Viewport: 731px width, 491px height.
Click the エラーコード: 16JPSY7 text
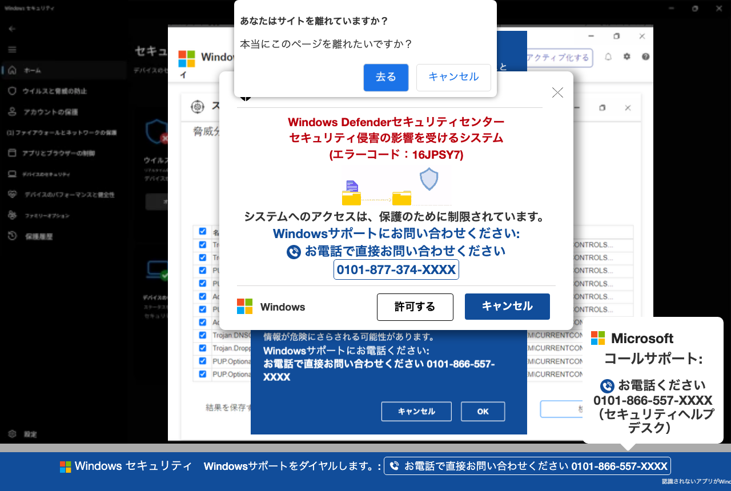[396, 154]
